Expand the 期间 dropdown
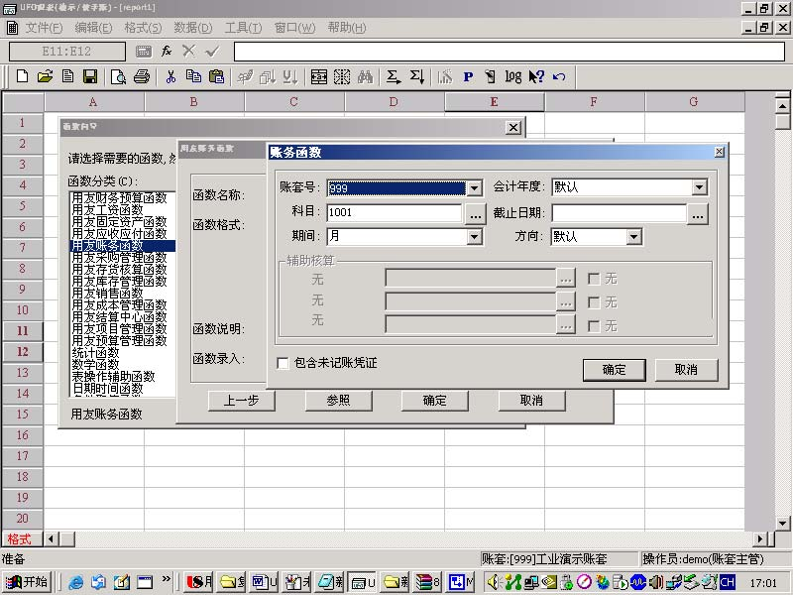This screenshot has width=793, height=595. (475, 236)
